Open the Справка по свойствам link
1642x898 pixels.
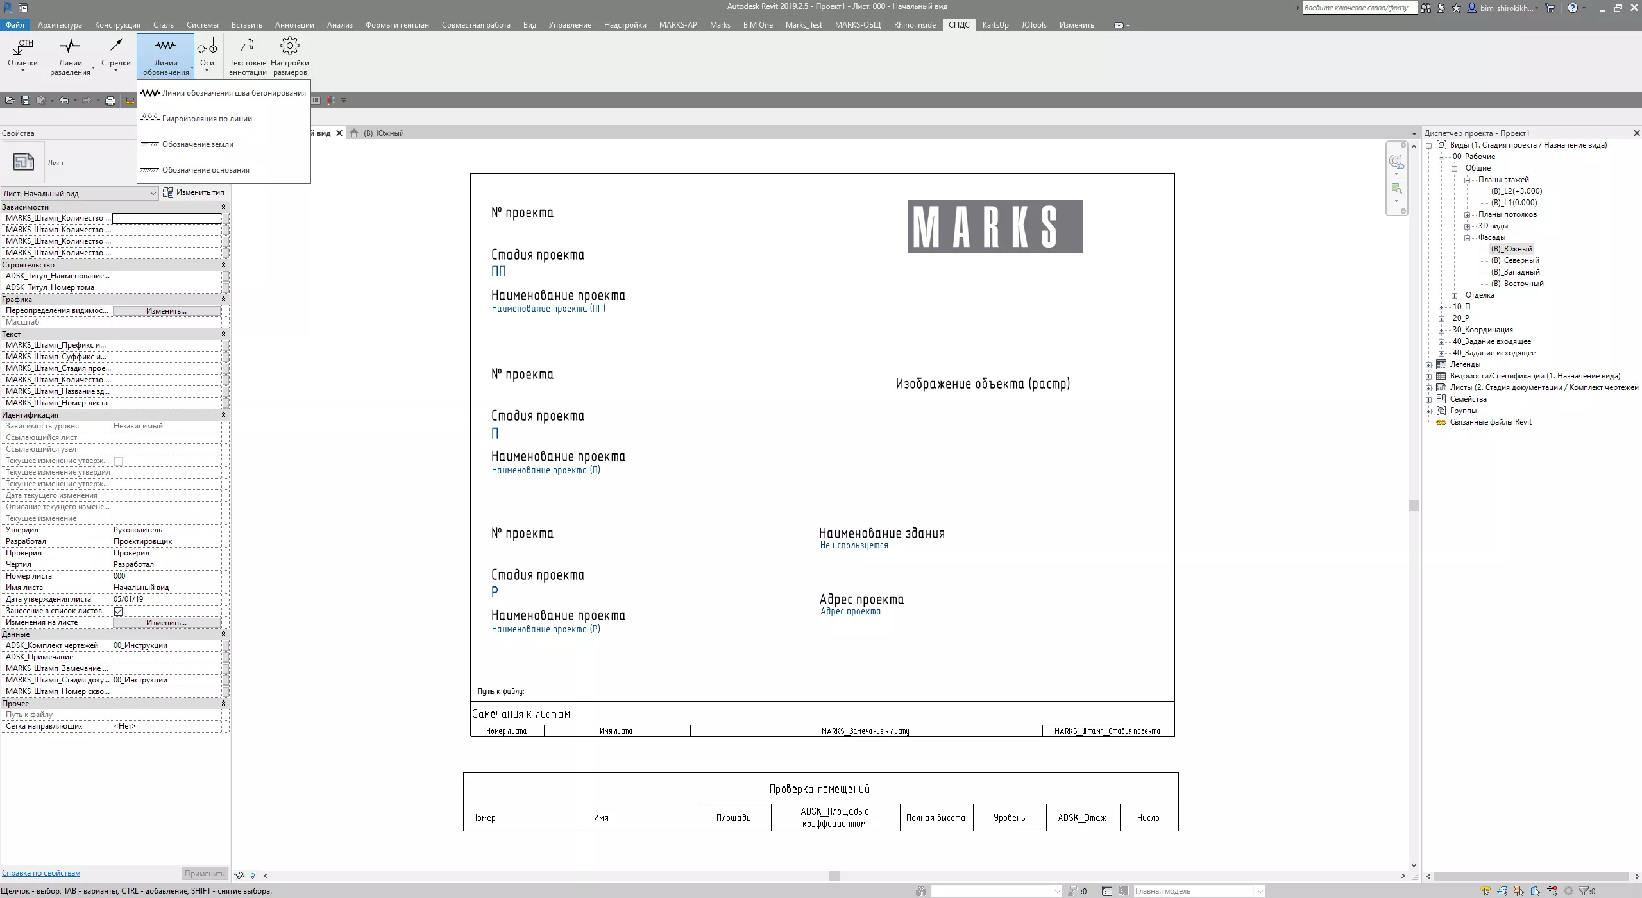click(x=41, y=873)
